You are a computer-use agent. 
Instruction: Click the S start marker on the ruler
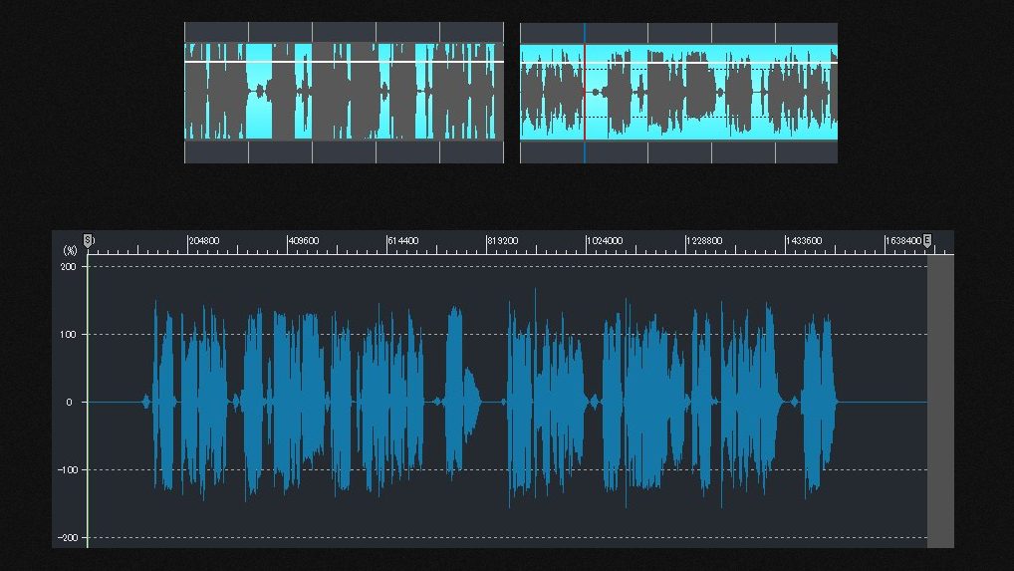pyautogui.click(x=88, y=240)
